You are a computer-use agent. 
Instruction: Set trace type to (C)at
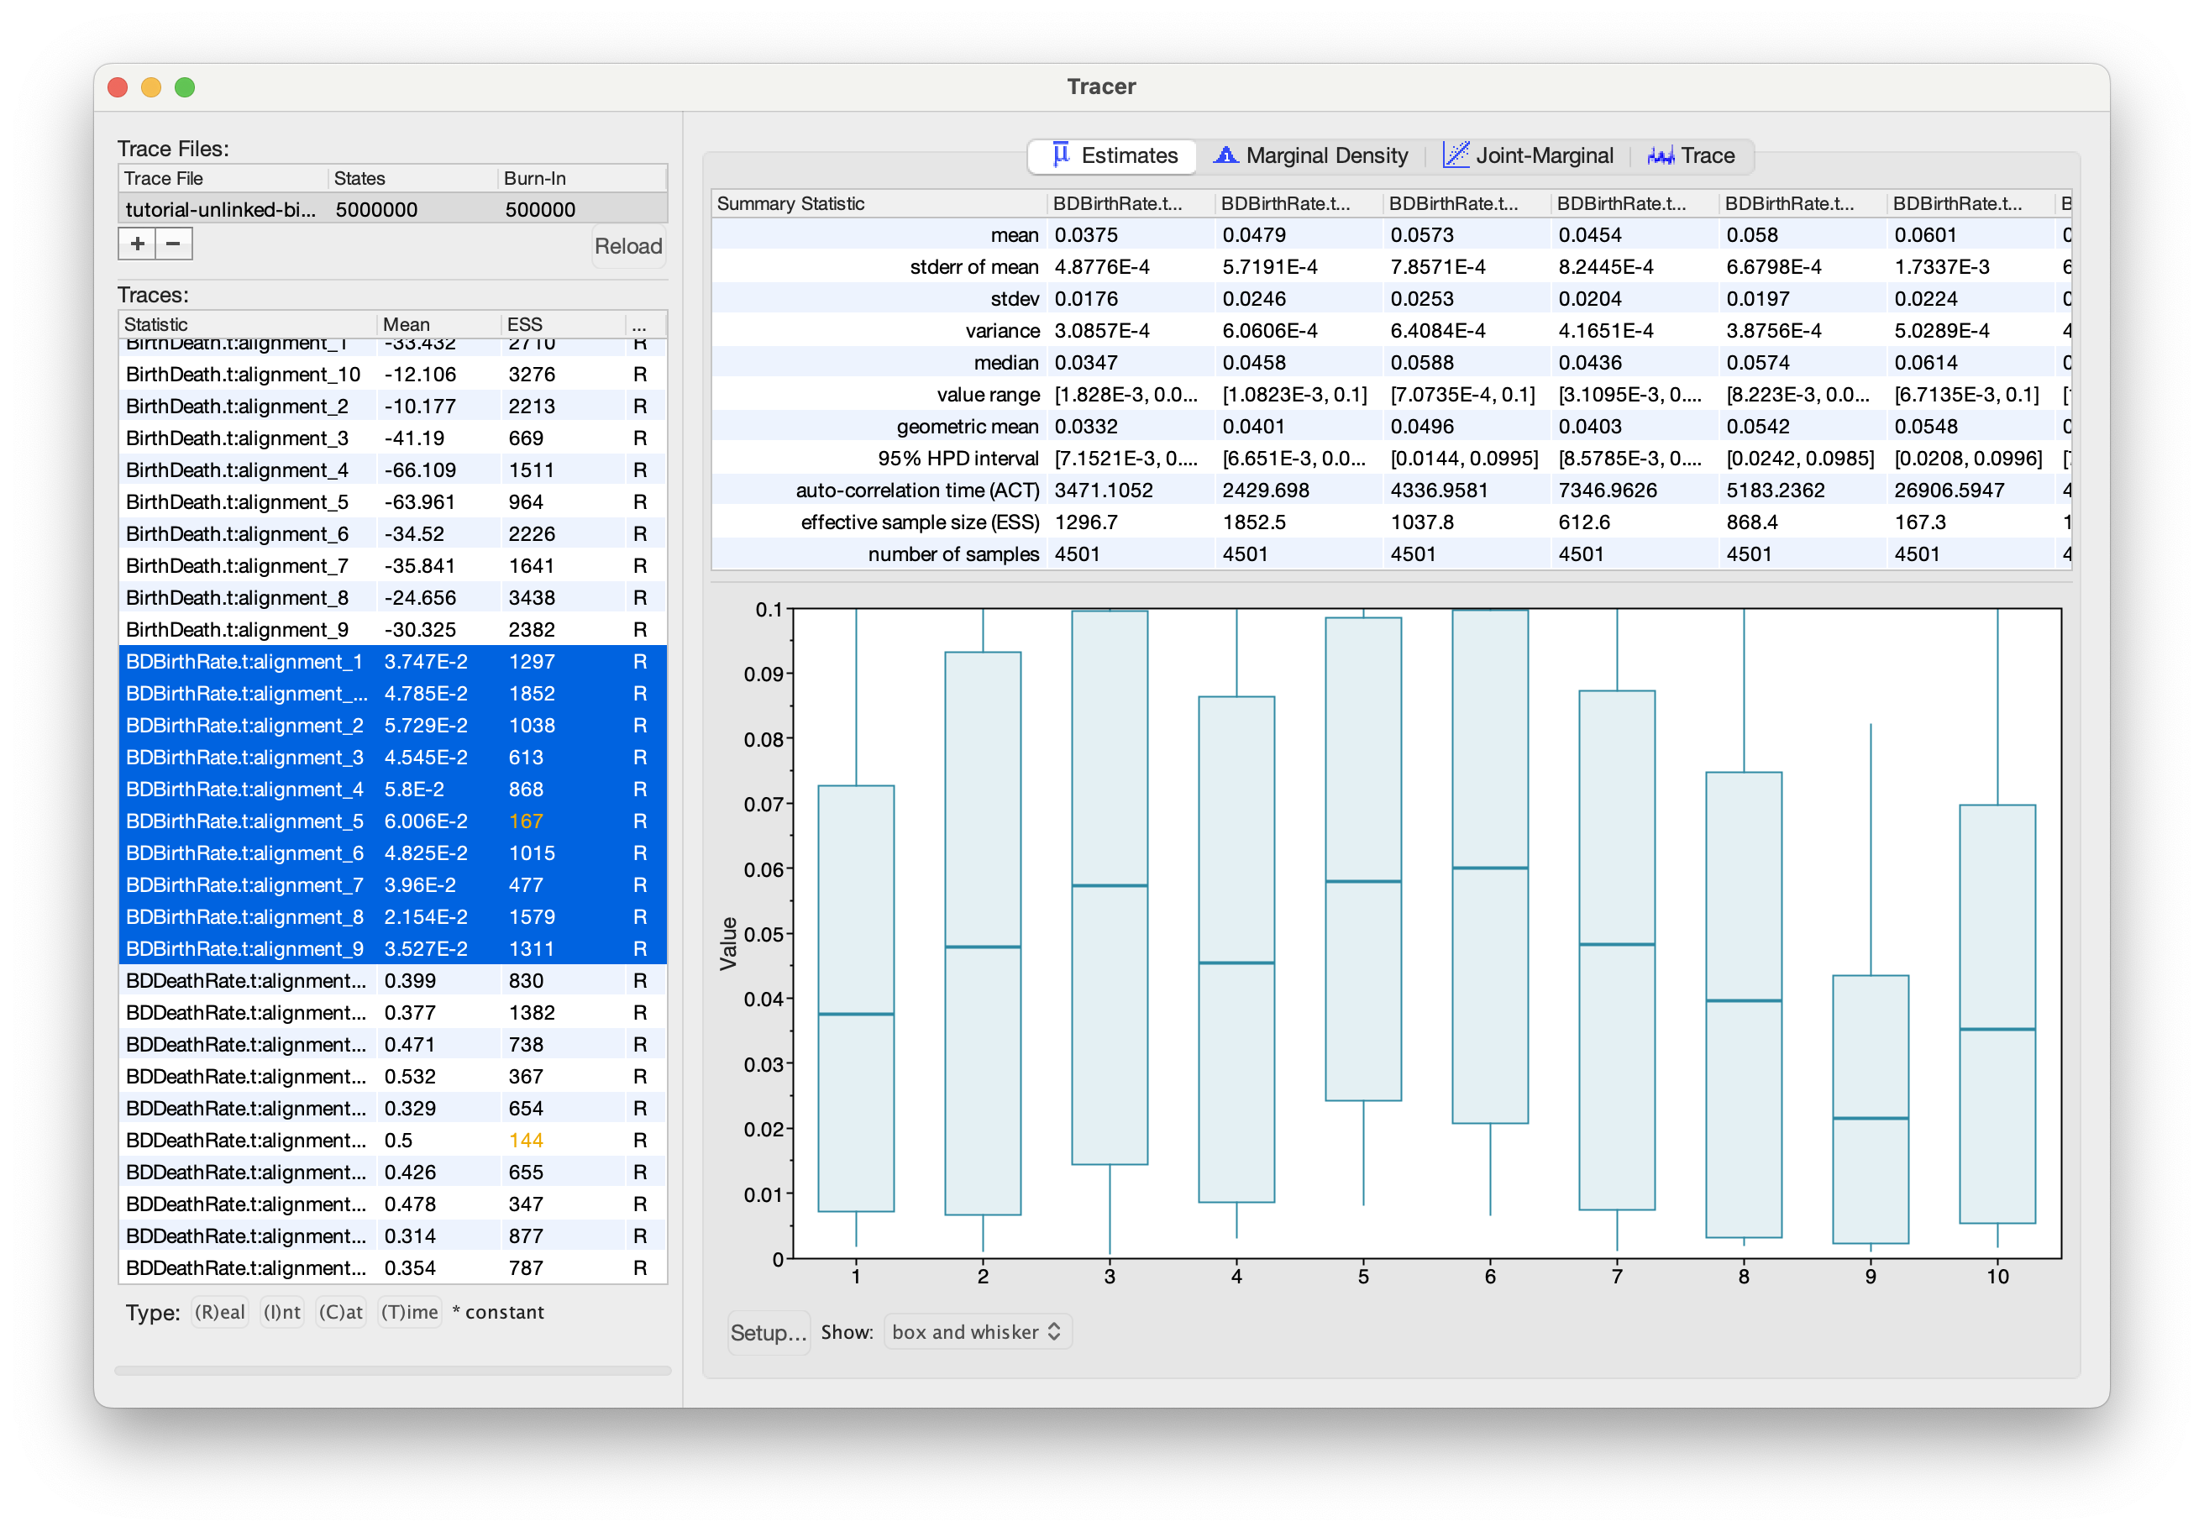tap(341, 1312)
